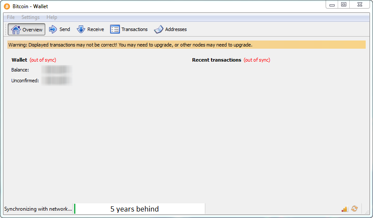Click the red out-of-sync label beside Wallet
Image resolution: width=373 pixels, height=218 pixels.
coord(43,60)
